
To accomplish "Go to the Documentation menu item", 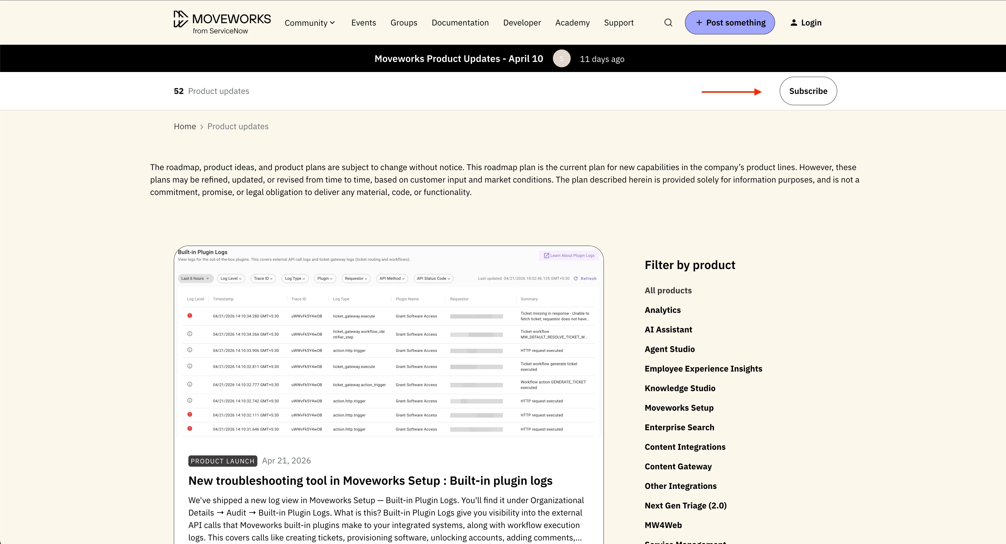I will pos(460,23).
